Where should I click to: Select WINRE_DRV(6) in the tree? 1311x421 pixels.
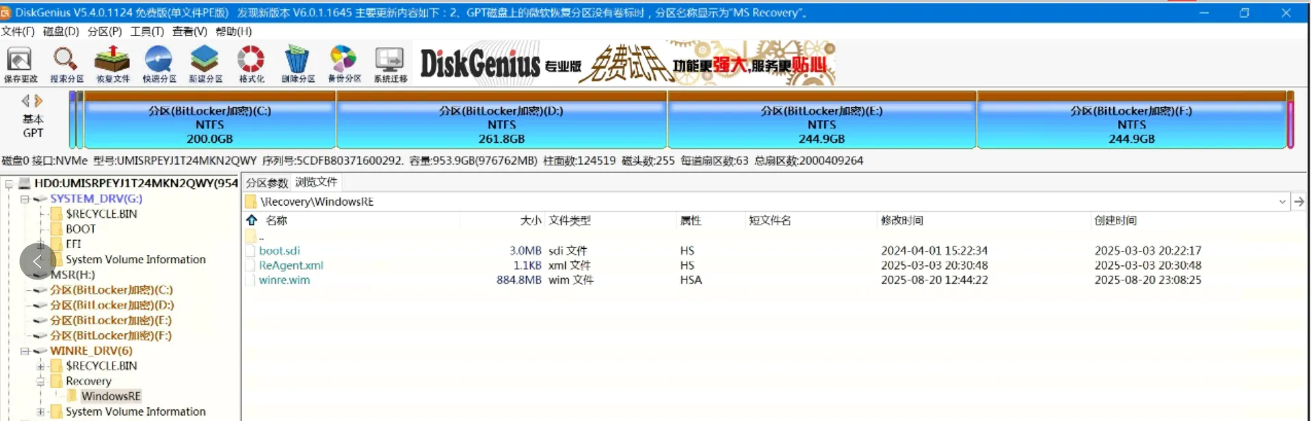[91, 351]
